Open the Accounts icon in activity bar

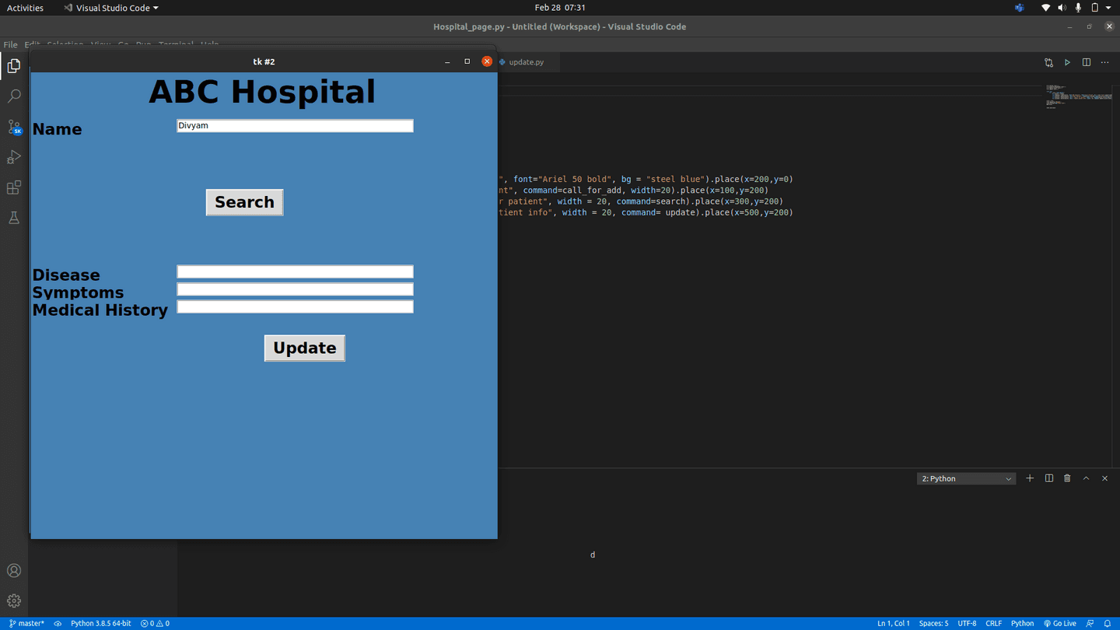tap(14, 571)
